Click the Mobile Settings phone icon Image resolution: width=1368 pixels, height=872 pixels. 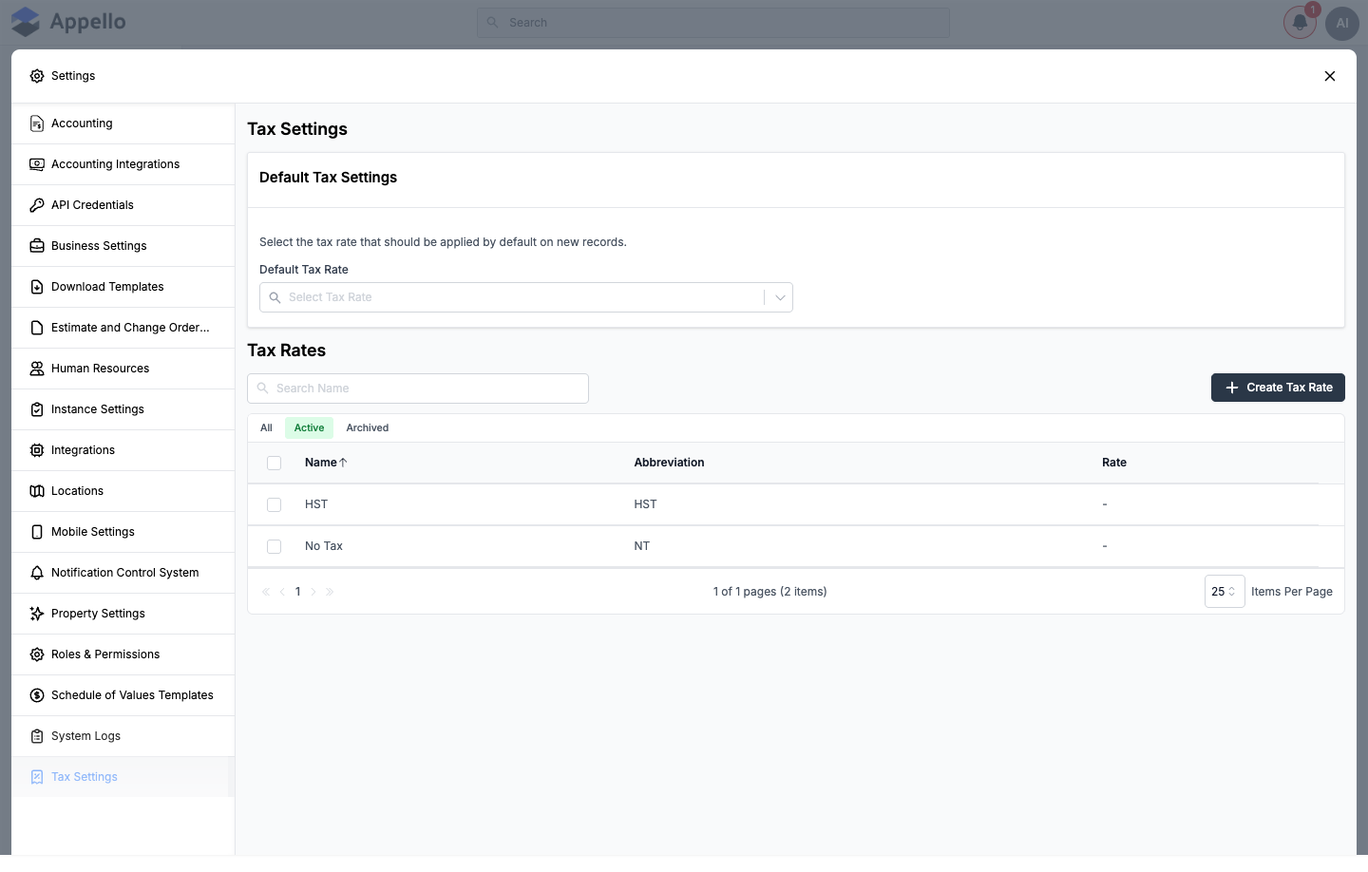tap(37, 532)
